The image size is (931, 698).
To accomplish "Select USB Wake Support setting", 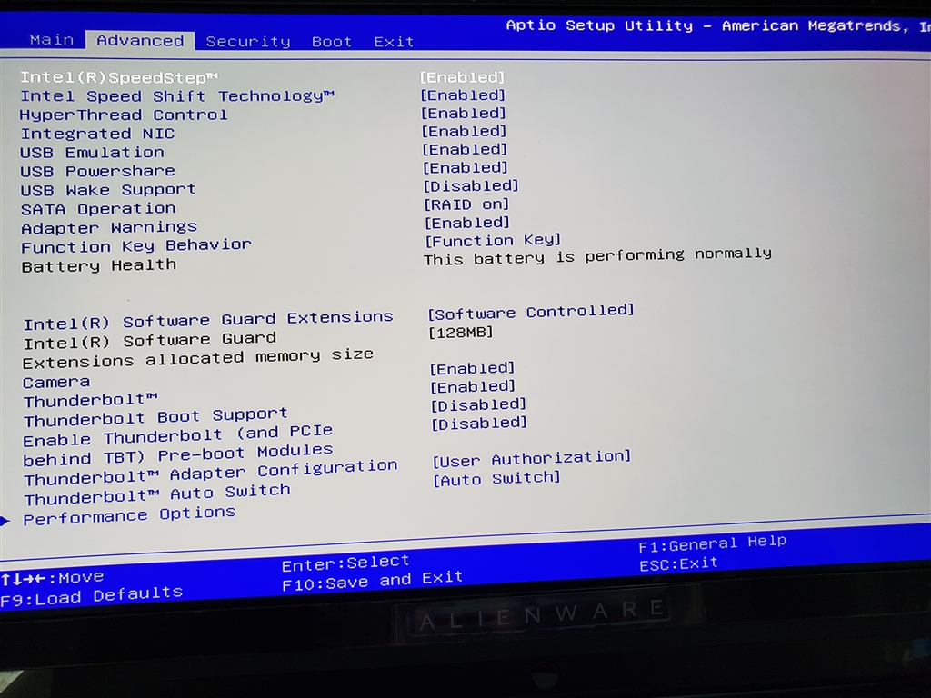I will pyautogui.click(x=108, y=190).
